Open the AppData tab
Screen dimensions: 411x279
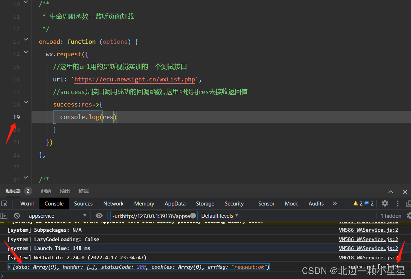175,204
